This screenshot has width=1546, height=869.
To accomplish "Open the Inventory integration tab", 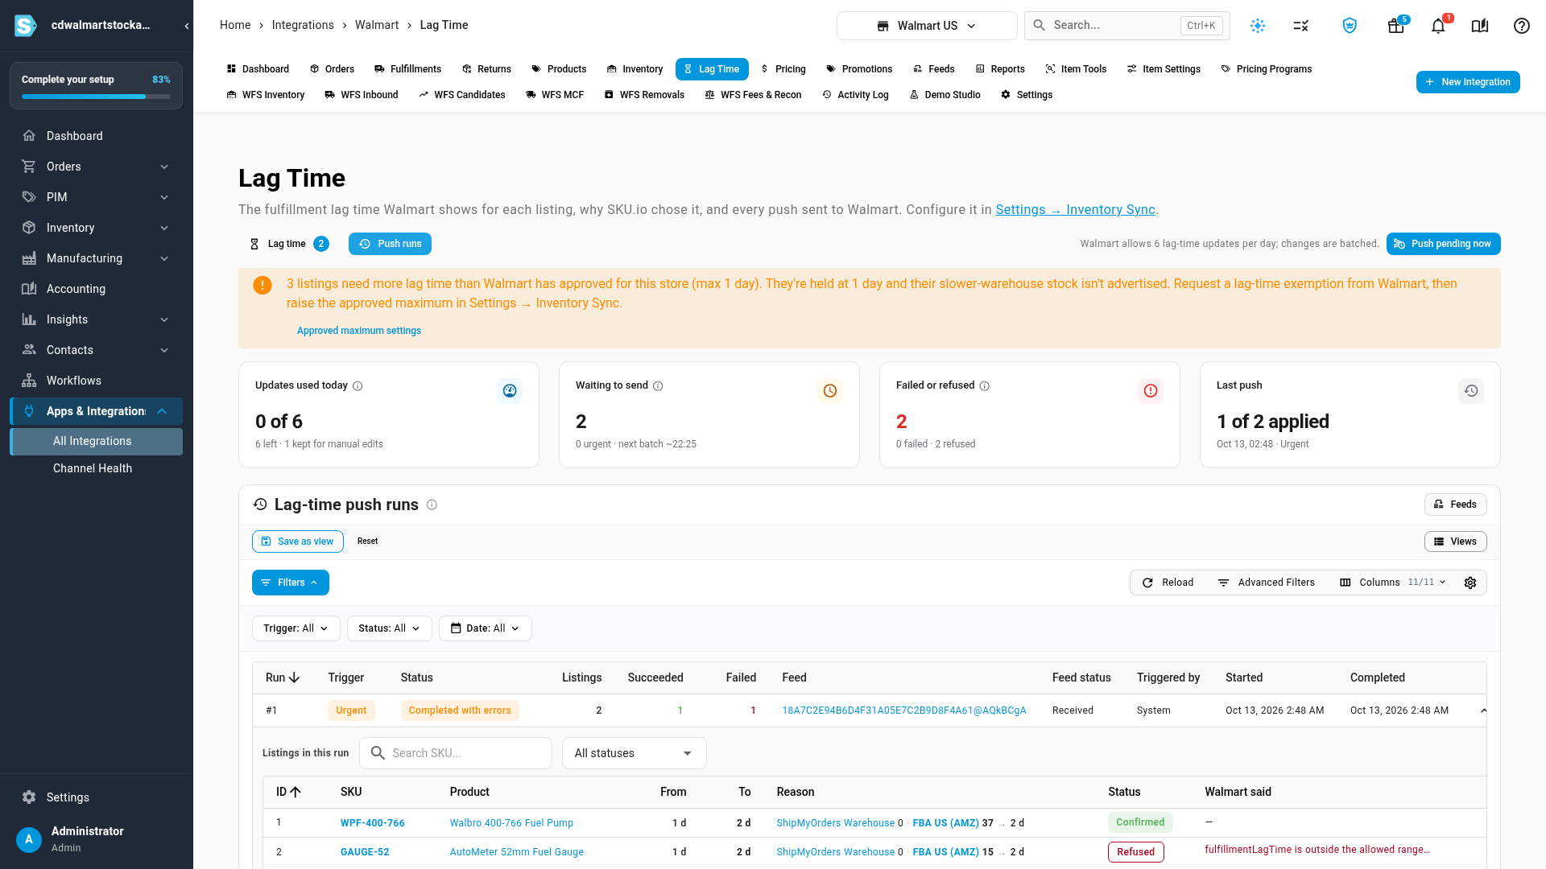I will 635,69.
